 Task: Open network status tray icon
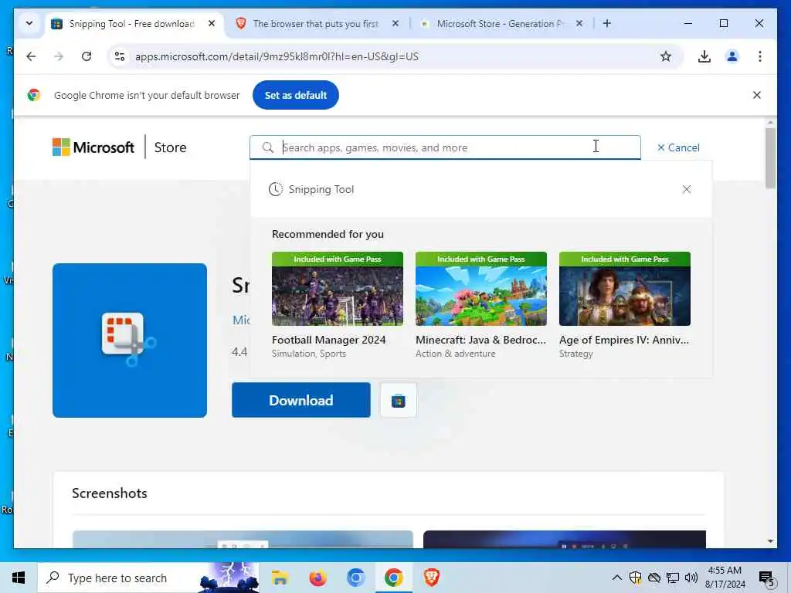(673, 578)
